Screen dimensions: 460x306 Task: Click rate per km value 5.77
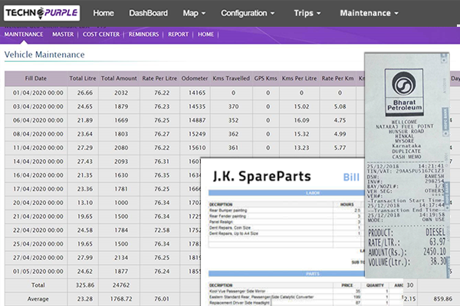[x=340, y=148]
